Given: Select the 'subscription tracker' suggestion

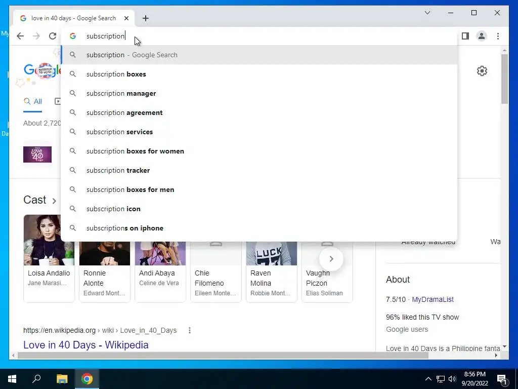Looking at the screenshot, I should pyautogui.click(x=260, y=170).
